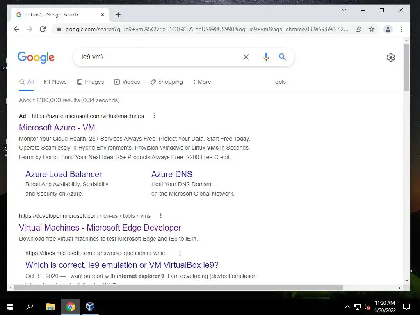Open Virtual Machines - Microsoft Edge Developer link
Viewport: 420px width, 315px height.
[100, 227]
